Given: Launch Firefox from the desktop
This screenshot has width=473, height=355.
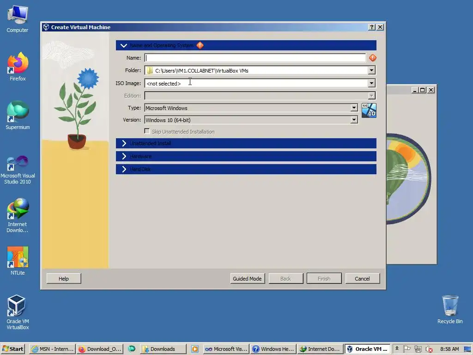Looking at the screenshot, I should click(18, 66).
